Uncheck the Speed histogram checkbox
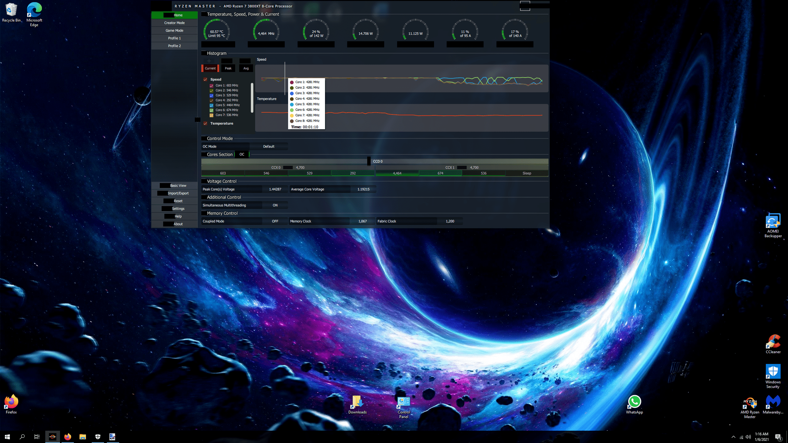788x443 pixels. [205, 79]
